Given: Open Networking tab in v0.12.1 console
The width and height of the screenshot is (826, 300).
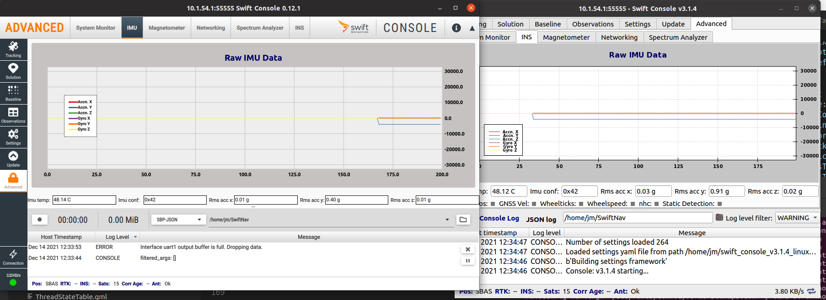Looking at the screenshot, I should pyautogui.click(x=211, y=28).
